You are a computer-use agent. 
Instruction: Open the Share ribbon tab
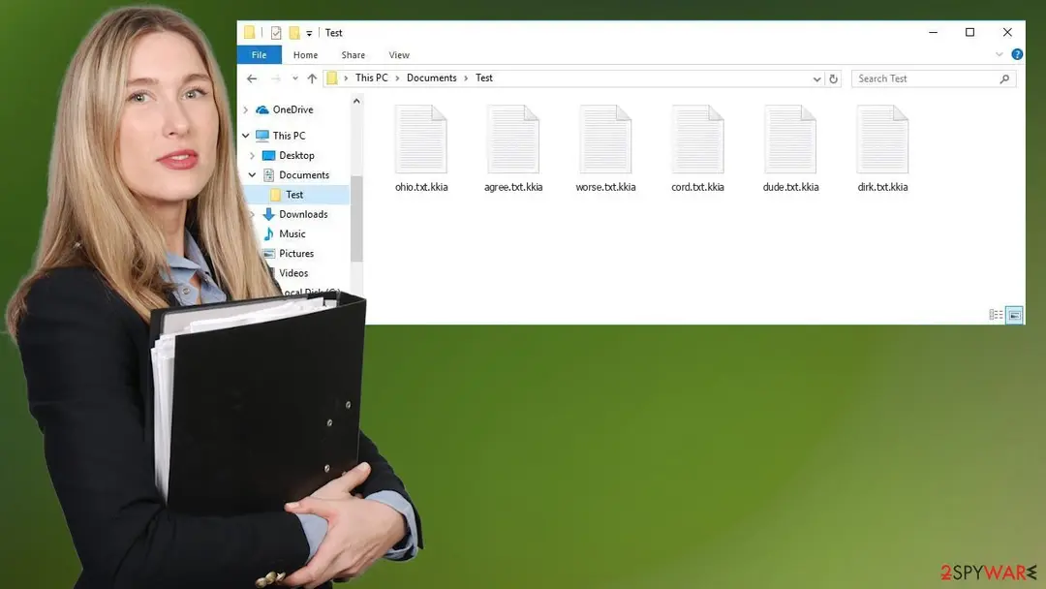pyautogui.click(x=353, y=54)
